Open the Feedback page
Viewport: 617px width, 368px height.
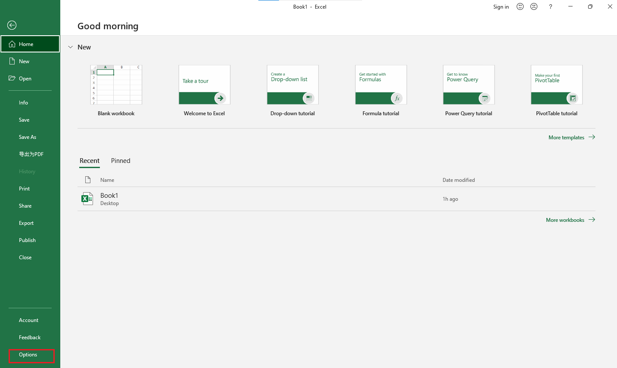(x=30, y=337)
